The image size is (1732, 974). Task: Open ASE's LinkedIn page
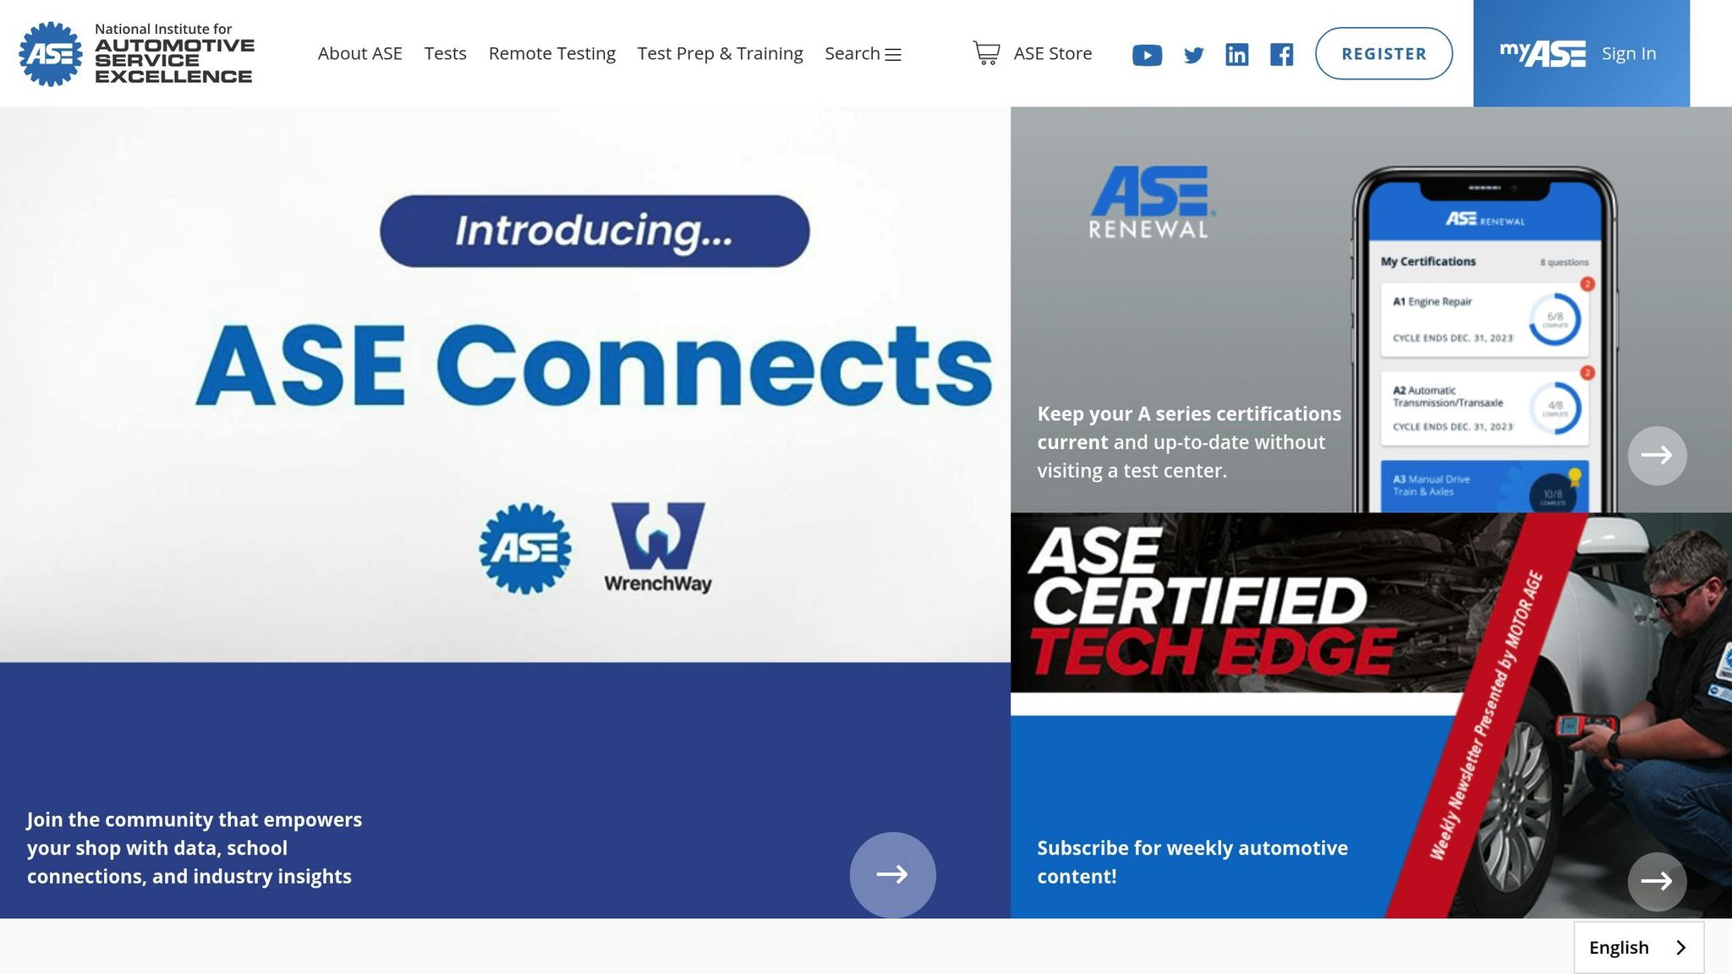point(1237,54)
